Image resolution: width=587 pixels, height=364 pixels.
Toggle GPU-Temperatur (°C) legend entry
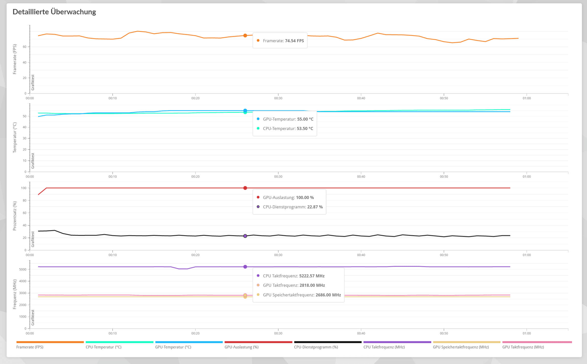[x=173, y=347]
